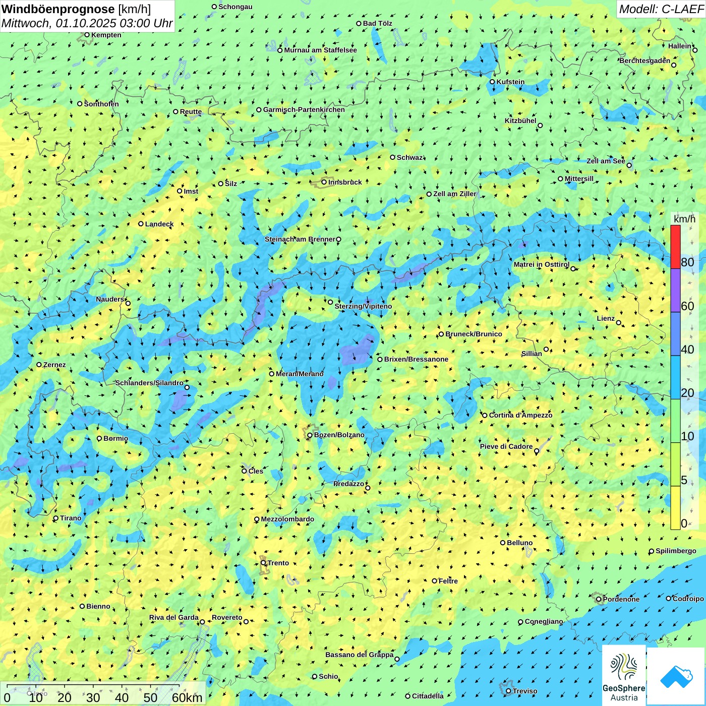Click the 'Berchtesgaden' label
The image size is (706, 706).
(645, 61)
